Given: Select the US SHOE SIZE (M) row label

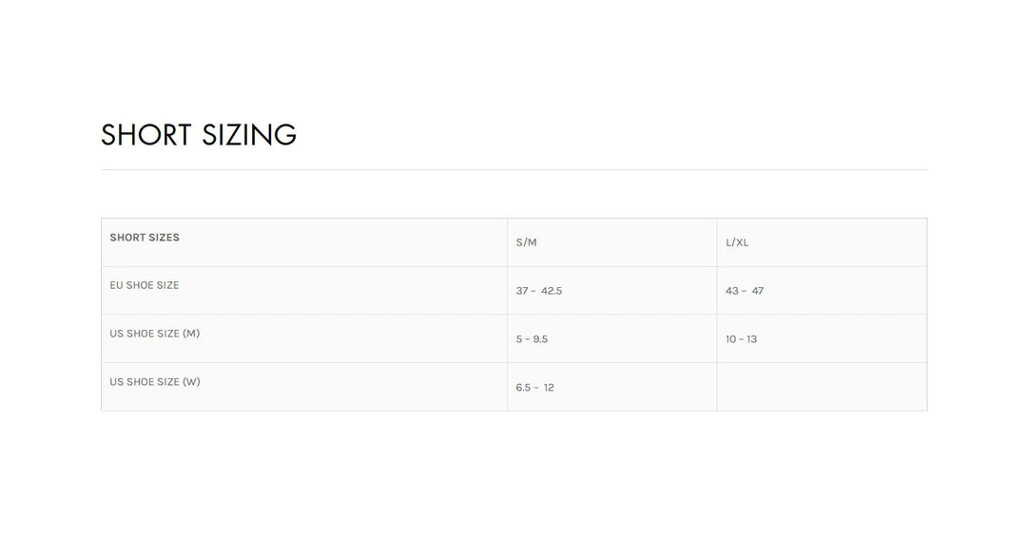Looking at the screenshot, I should tap(154, 334).
